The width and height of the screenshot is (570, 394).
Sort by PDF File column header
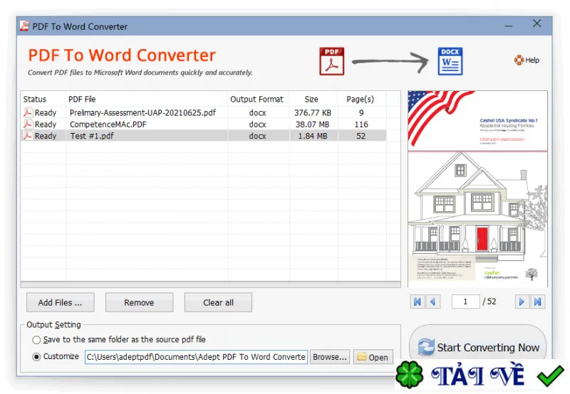(x=82, y=99)
